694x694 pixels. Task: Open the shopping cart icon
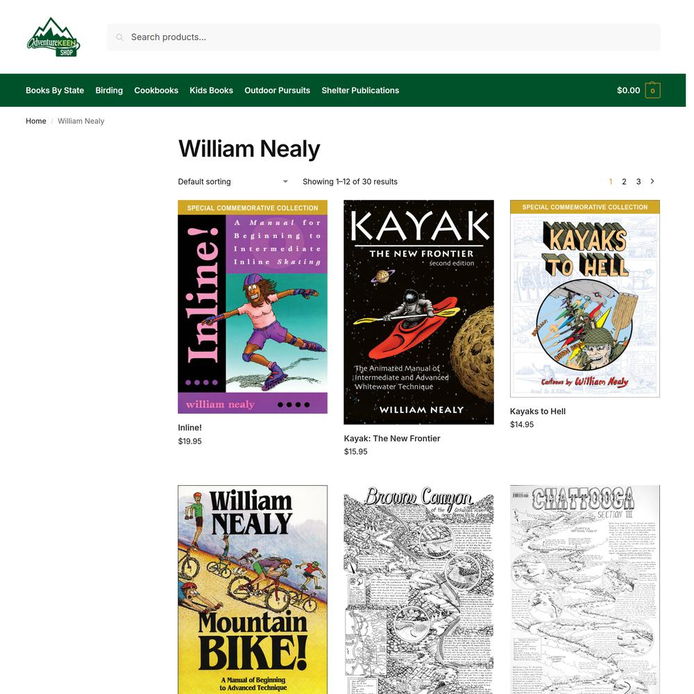pos(652,90)
